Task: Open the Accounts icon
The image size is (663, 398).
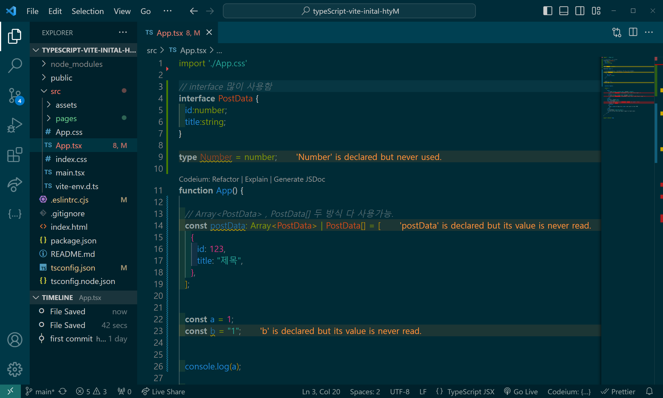Action: [x=15, y=340]
